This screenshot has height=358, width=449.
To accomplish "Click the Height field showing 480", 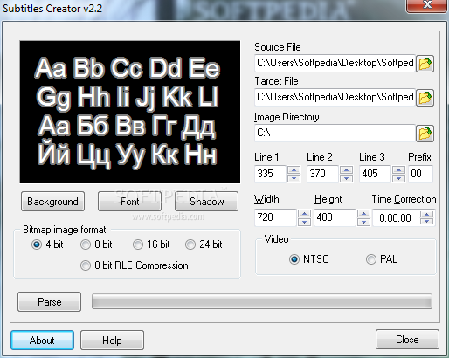I will (x=335, y=217).
